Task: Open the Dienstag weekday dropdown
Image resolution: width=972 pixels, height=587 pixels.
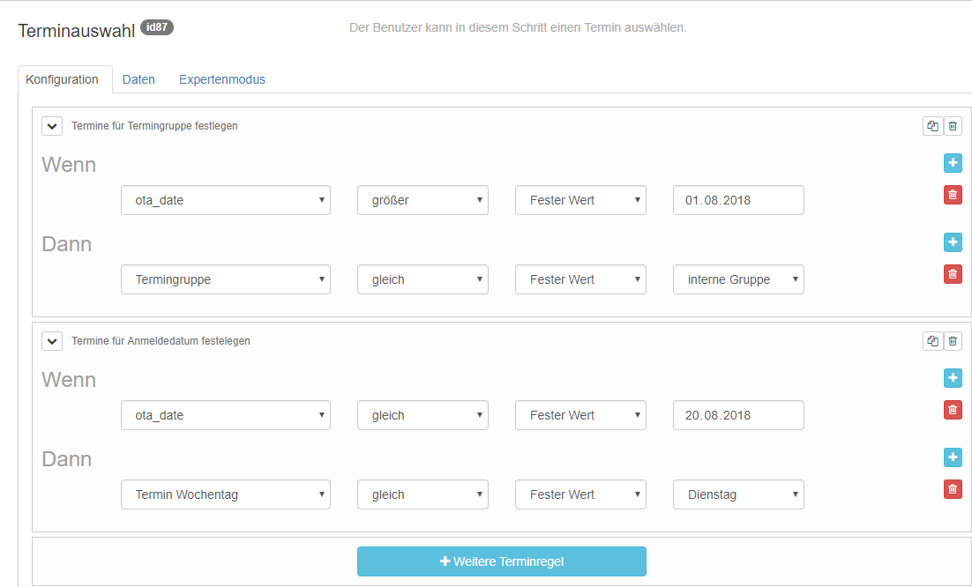Action: (x=738, y=494)
